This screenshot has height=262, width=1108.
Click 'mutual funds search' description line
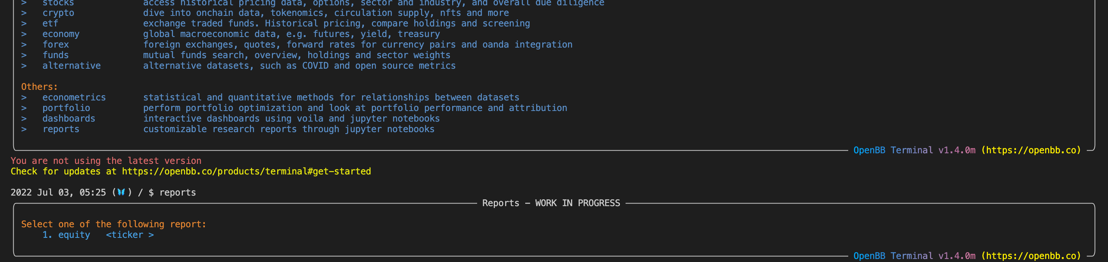point(297,55)
